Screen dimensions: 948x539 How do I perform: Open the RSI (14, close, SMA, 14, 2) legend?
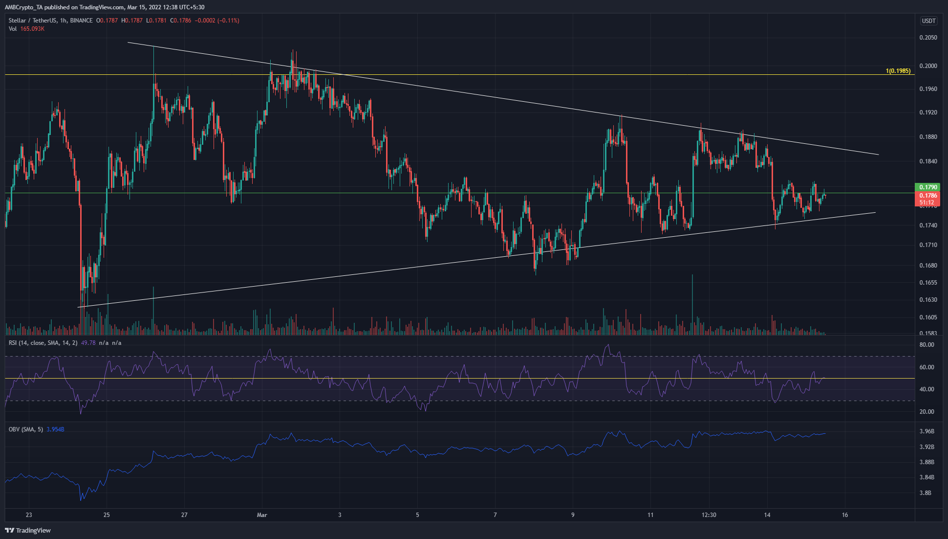tap(43, 343)
